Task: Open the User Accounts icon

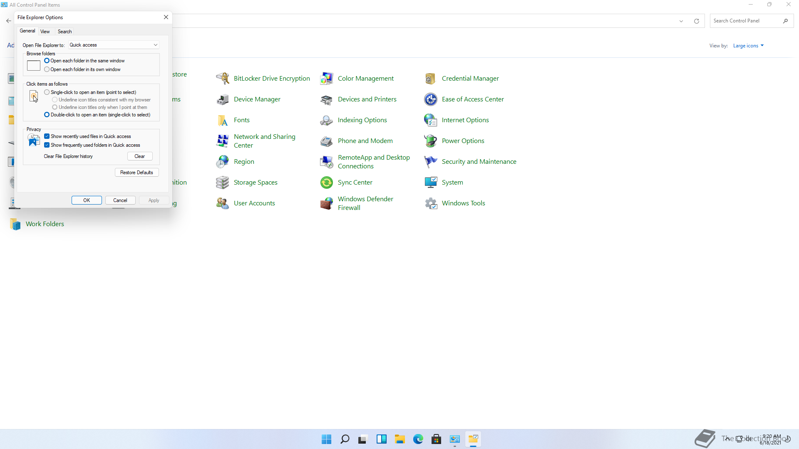Action: [x=223, y=203]
